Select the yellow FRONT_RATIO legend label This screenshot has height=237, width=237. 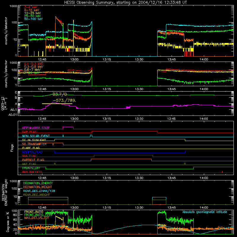pyautogui.click(x=34, y=212)
